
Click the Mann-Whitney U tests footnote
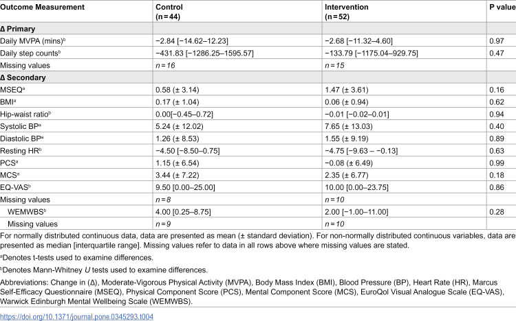pyautogui.click(x=104, y=270)
